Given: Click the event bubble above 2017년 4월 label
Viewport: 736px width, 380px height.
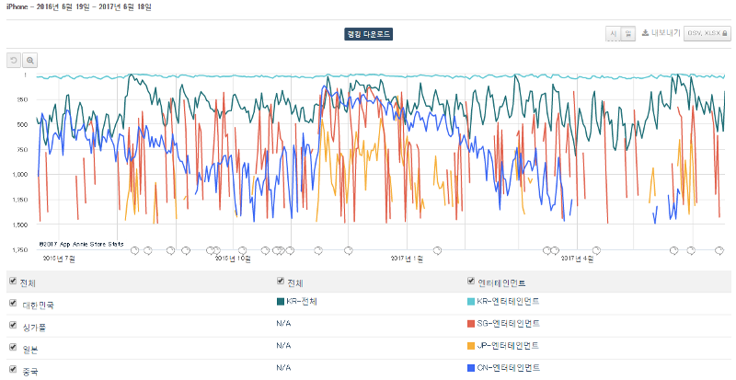Looking at the screenshot, I should pyautogui.click(x=596, y=250).
